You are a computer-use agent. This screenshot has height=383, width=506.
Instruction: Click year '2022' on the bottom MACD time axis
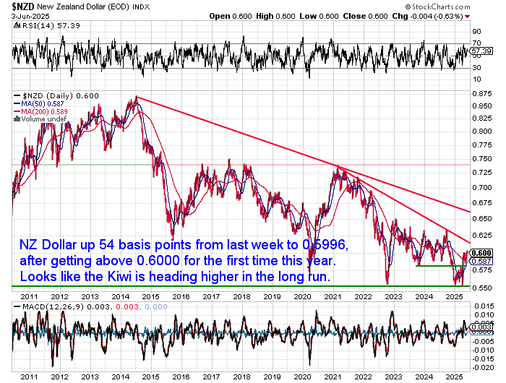click(x=363, y=377)
